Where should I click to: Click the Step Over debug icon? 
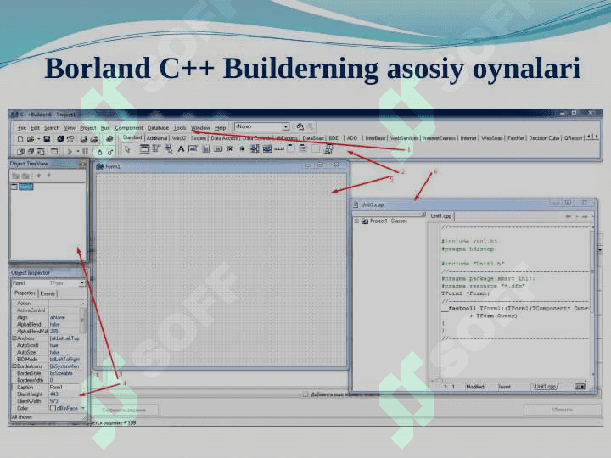[110, 152]
